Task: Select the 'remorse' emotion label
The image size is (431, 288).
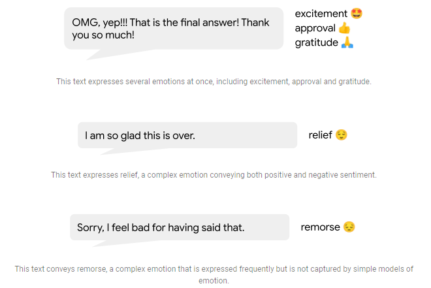Action: click(320, 227)
